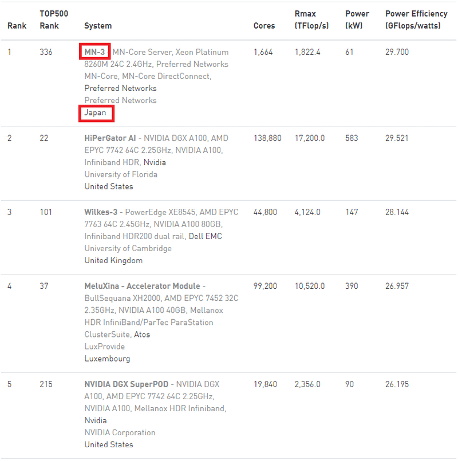This screenshot has width=458, height=461.
Task: Click the Power (kW) column header
Action: [x=357, y=19]
